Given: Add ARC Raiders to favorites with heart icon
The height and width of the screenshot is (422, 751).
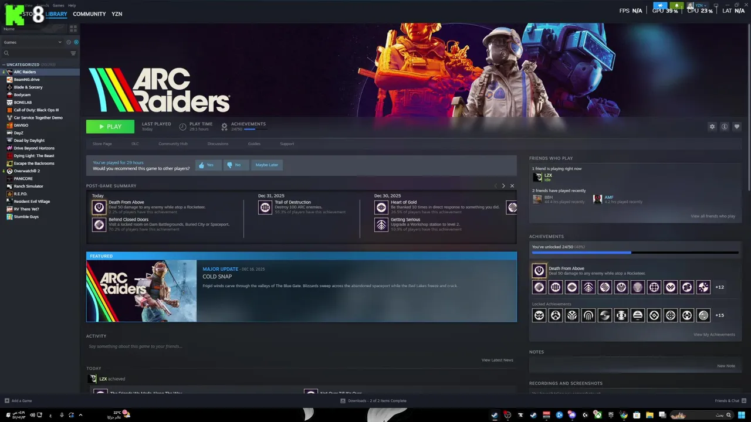Looking at the screenshot, I should pyautogui.click(x=737, y=127).
